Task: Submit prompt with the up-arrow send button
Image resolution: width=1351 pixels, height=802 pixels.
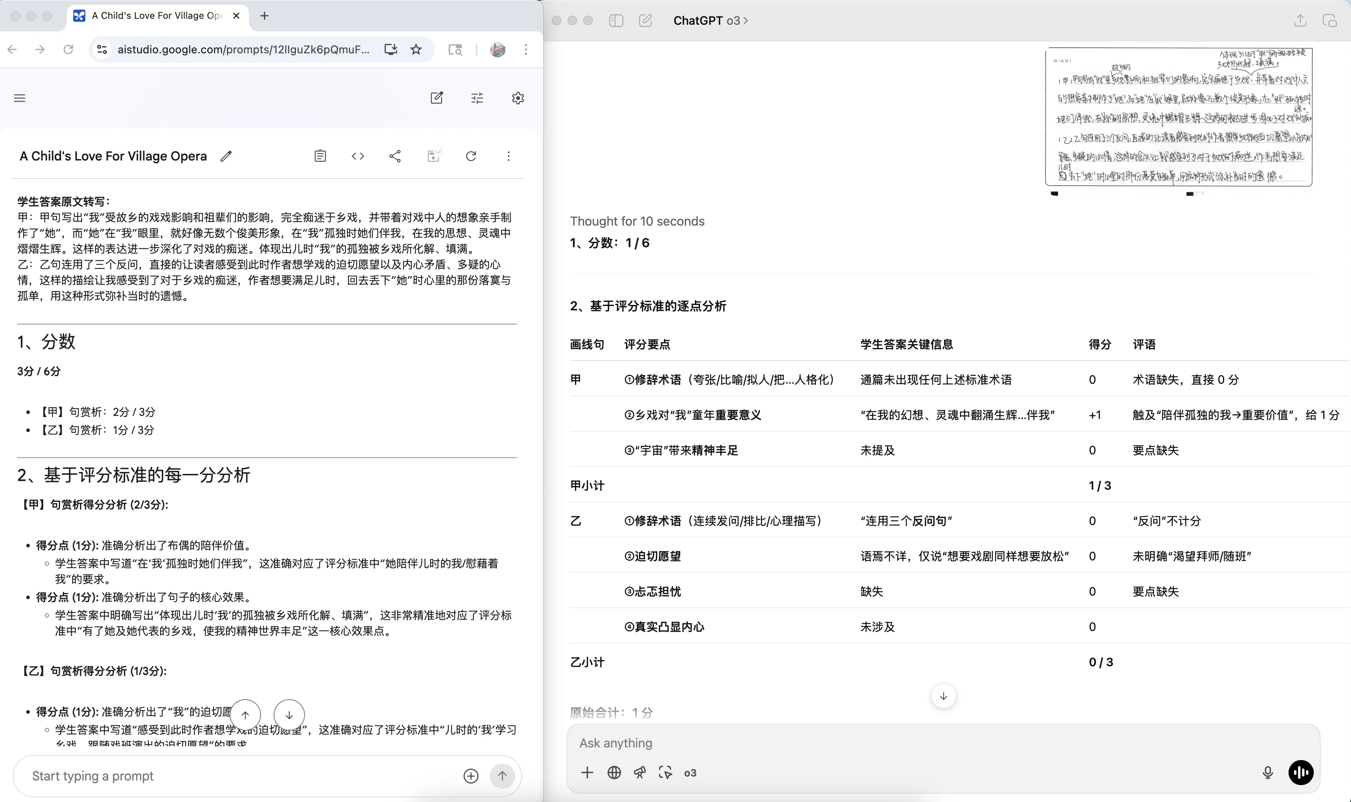Action: (x=502, y=776)
